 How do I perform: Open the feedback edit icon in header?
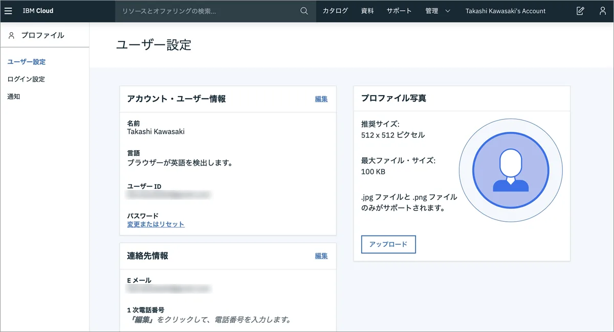click(580, 11)
